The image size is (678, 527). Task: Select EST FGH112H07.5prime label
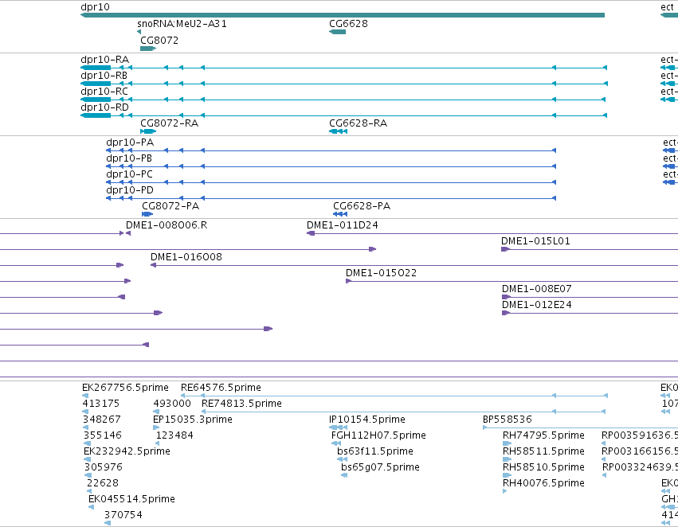point(378,435)
